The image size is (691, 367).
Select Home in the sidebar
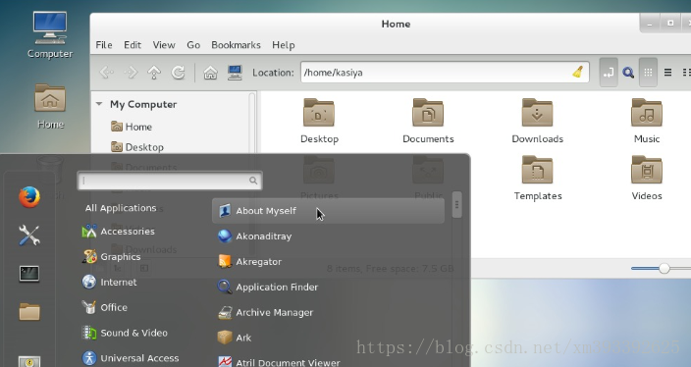132,127
